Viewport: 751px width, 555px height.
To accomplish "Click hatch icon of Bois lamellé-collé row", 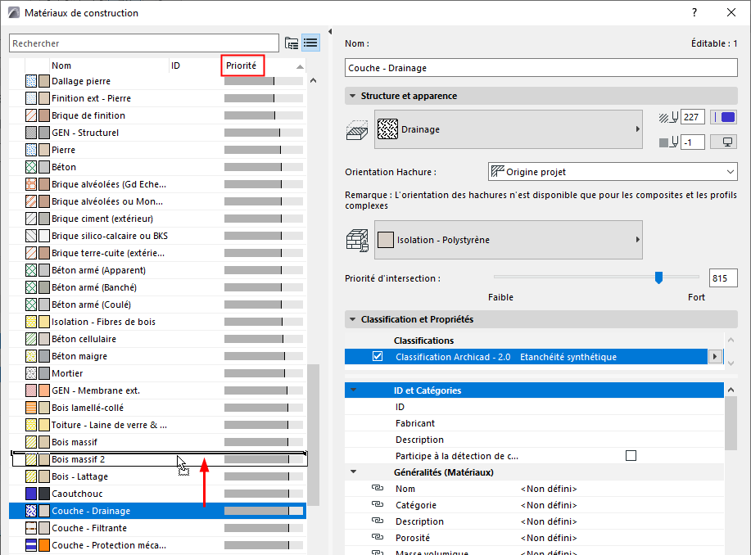I will [31, 408].
